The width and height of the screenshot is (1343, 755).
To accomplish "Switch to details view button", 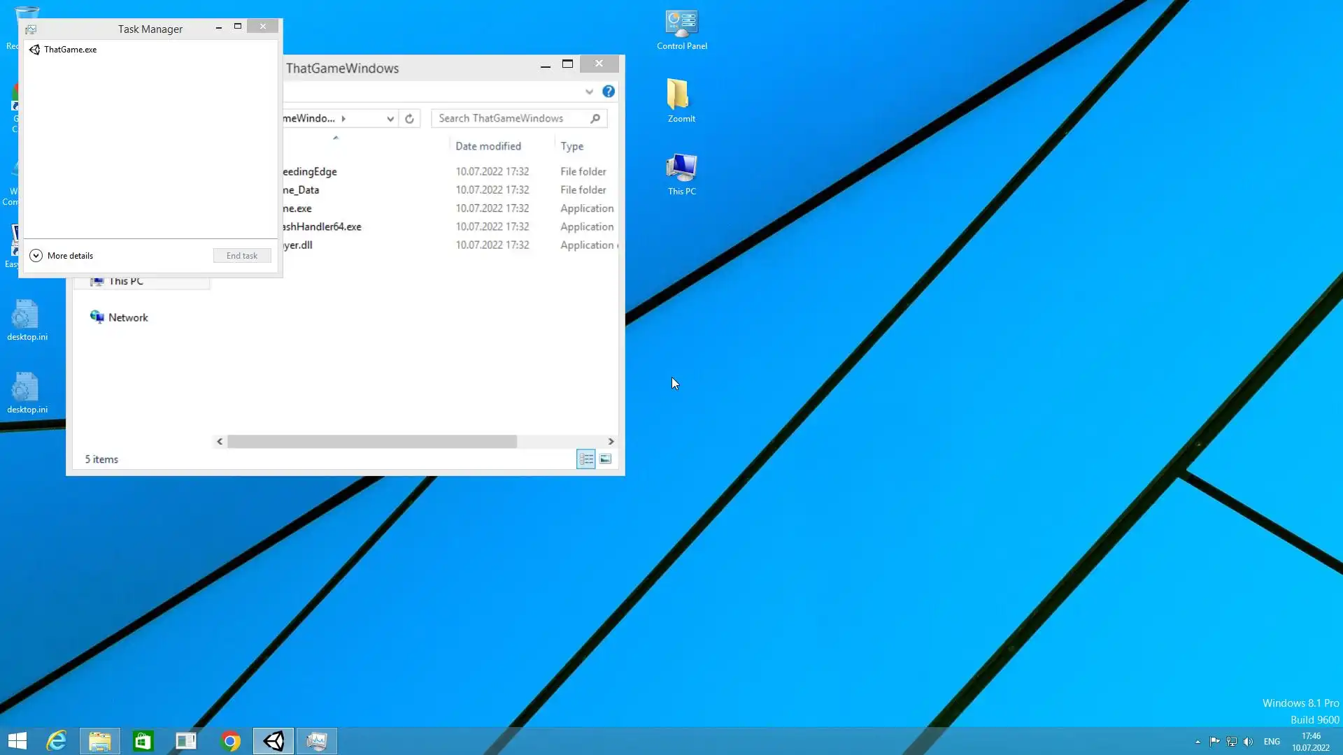I will coord(586,459).
